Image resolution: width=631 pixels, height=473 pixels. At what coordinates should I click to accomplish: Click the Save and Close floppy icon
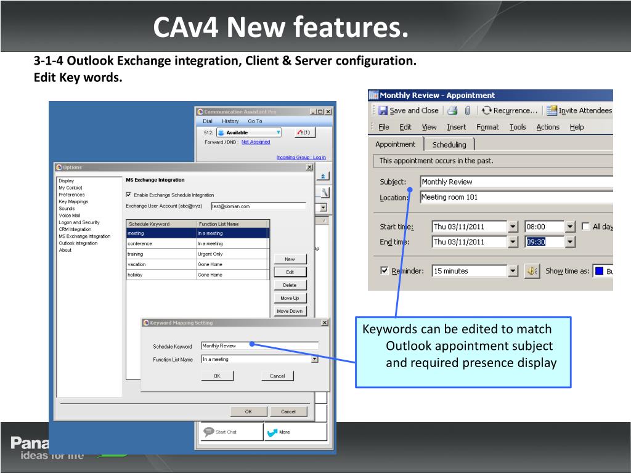pyautogui.click(x=383, y=111)
